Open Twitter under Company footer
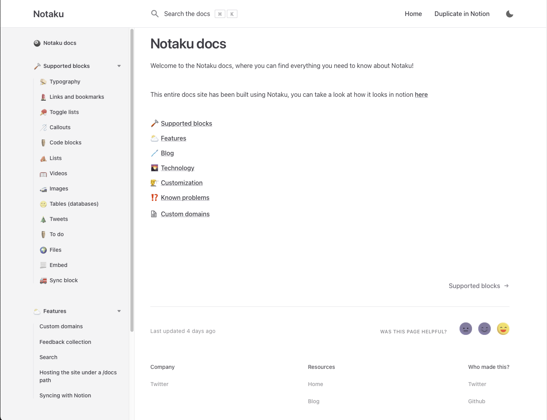The height and width of the screenshot is (420, 547). pyautogui.click(x=159, y=384)
